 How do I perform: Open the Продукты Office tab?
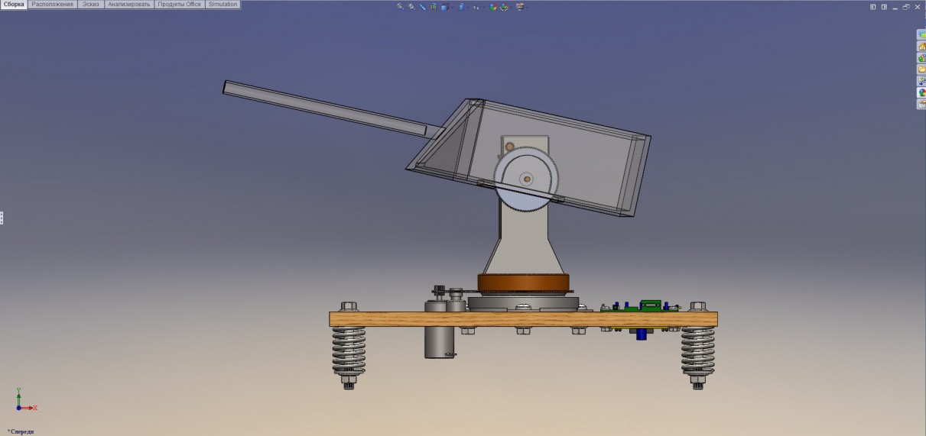click(180, 5)
